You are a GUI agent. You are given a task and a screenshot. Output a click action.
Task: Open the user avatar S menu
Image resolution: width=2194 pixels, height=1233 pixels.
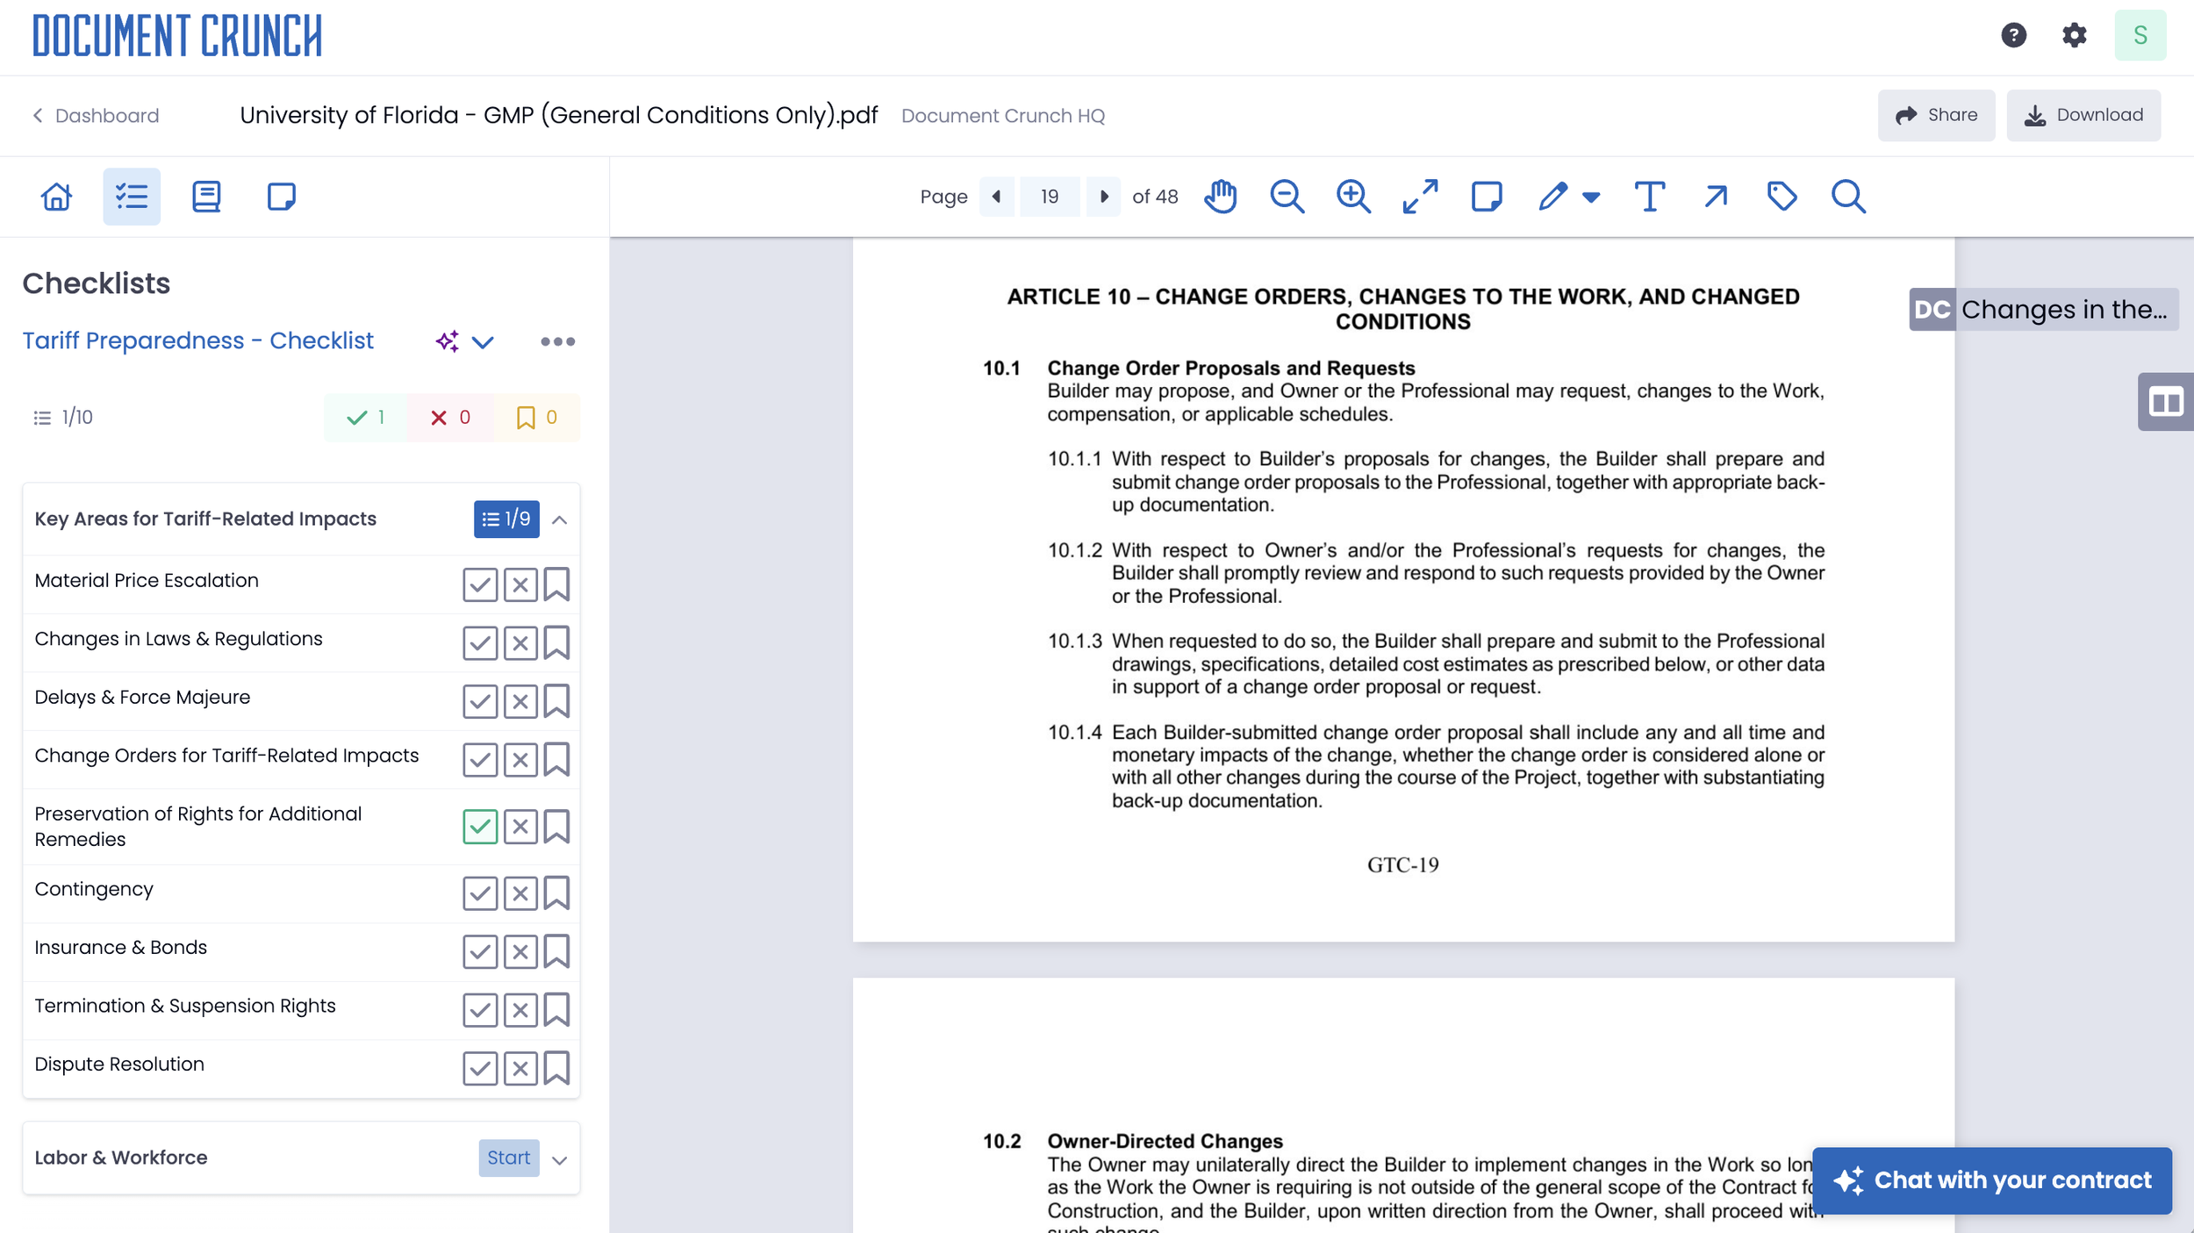pyautogui.click(x=2140, y=35)
